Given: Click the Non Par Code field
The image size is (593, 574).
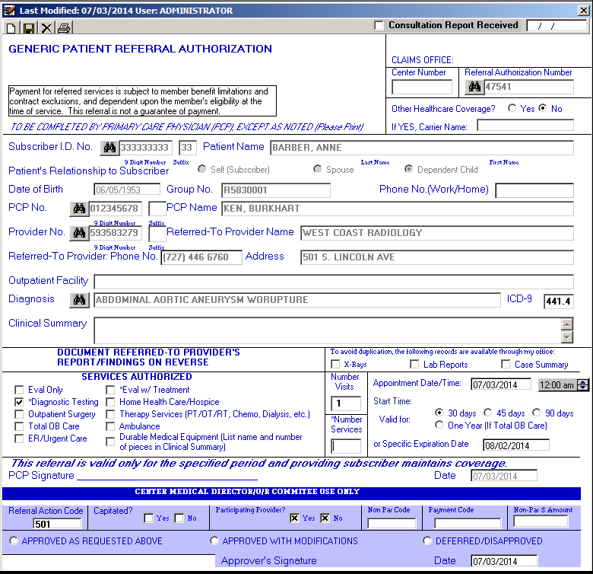Looking at the screenshot, I should [392, 523].
